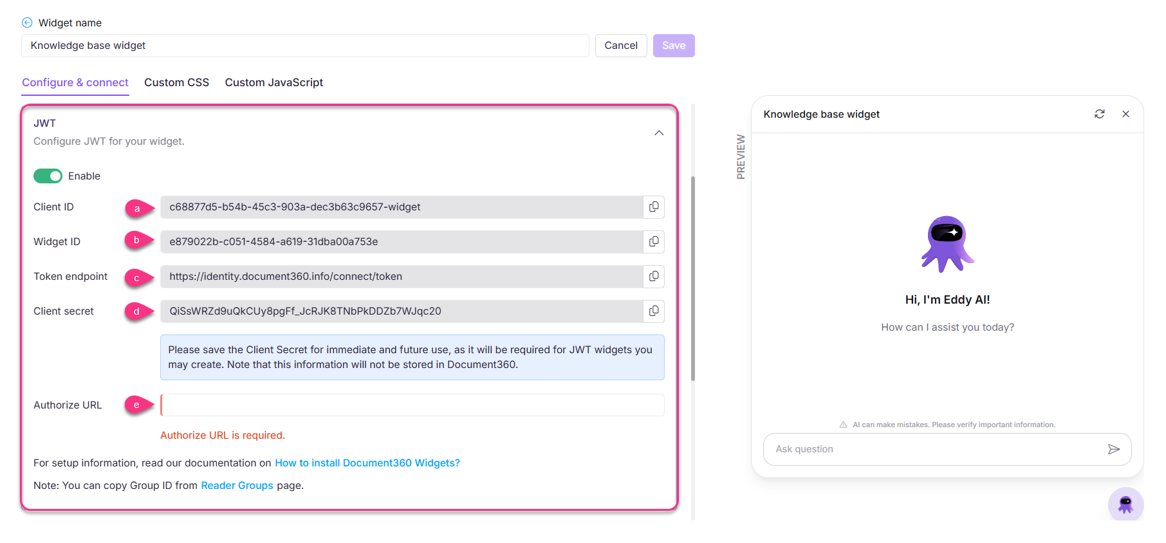
Task: Click the 'Hi, I'm Eddy AI!' greeting
Action: 947,300
